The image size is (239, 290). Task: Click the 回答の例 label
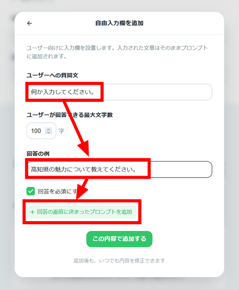pos(38,153)
